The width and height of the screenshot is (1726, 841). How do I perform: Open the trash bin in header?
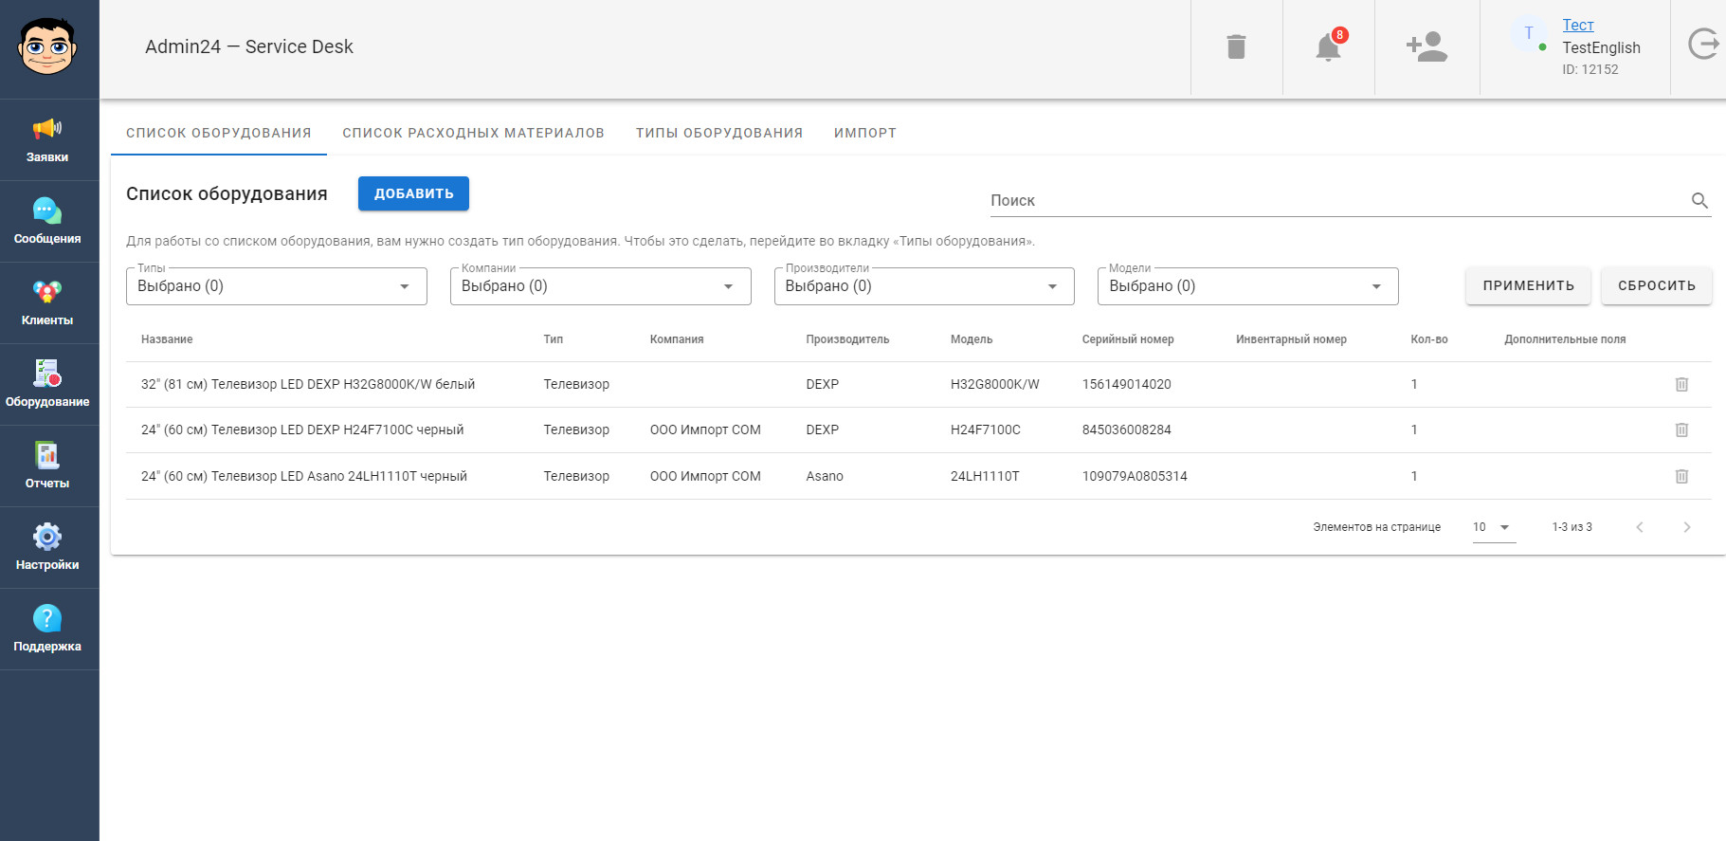coord(1236,46)
